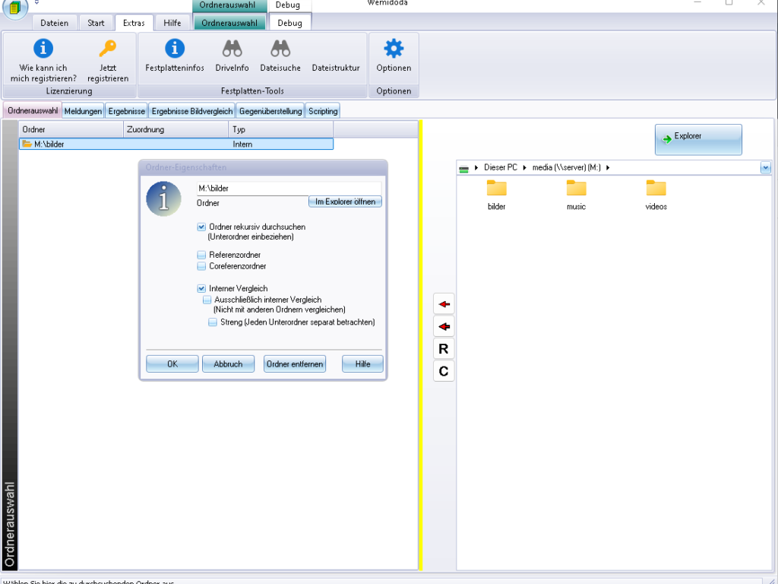778x584 pixels.
Task: Check 'Ausschließlich interner Vergleich' option
Action: 207,300
